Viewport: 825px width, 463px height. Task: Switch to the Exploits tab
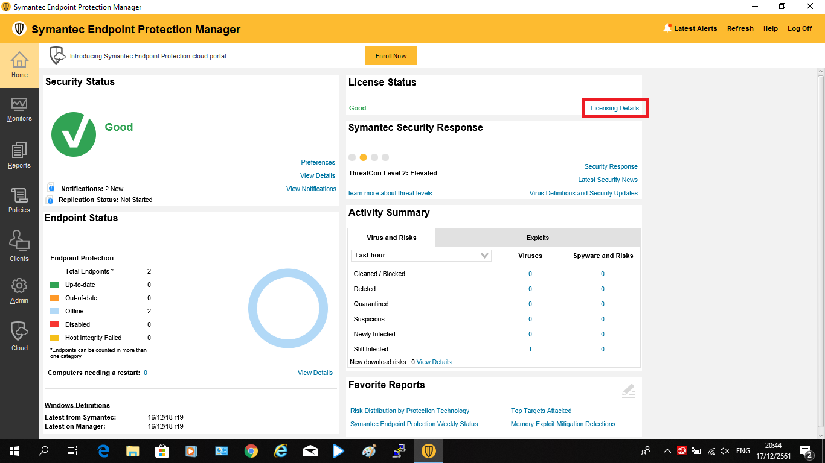[x=538, y=238]
